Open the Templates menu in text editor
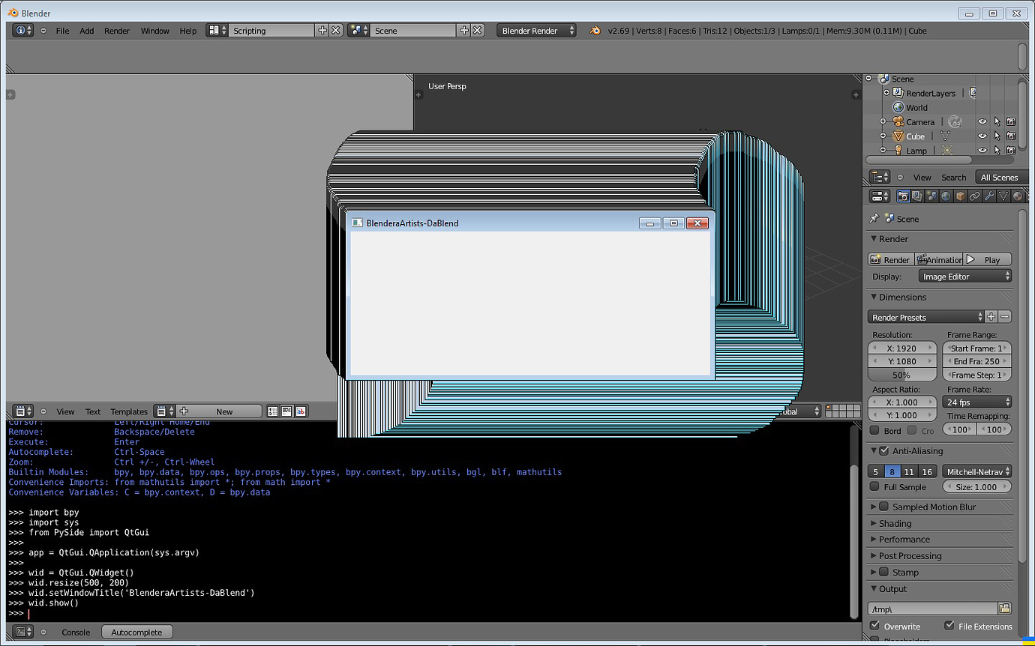 click(x=129, y=411)
